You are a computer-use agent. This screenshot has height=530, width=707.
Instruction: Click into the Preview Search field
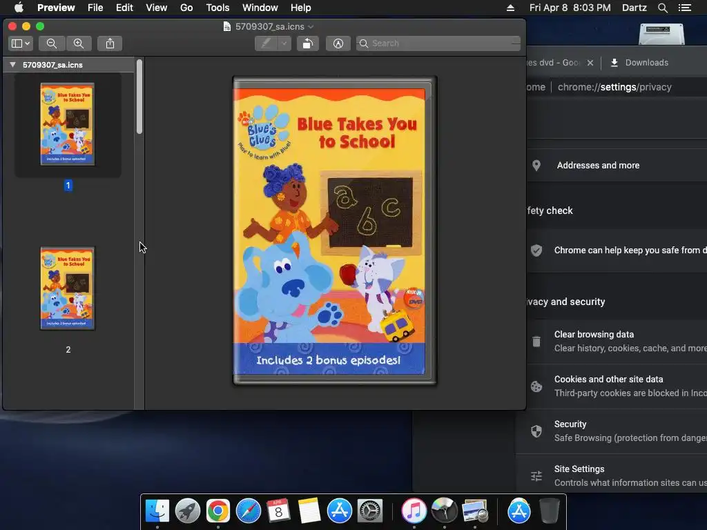tap(438, 43)
